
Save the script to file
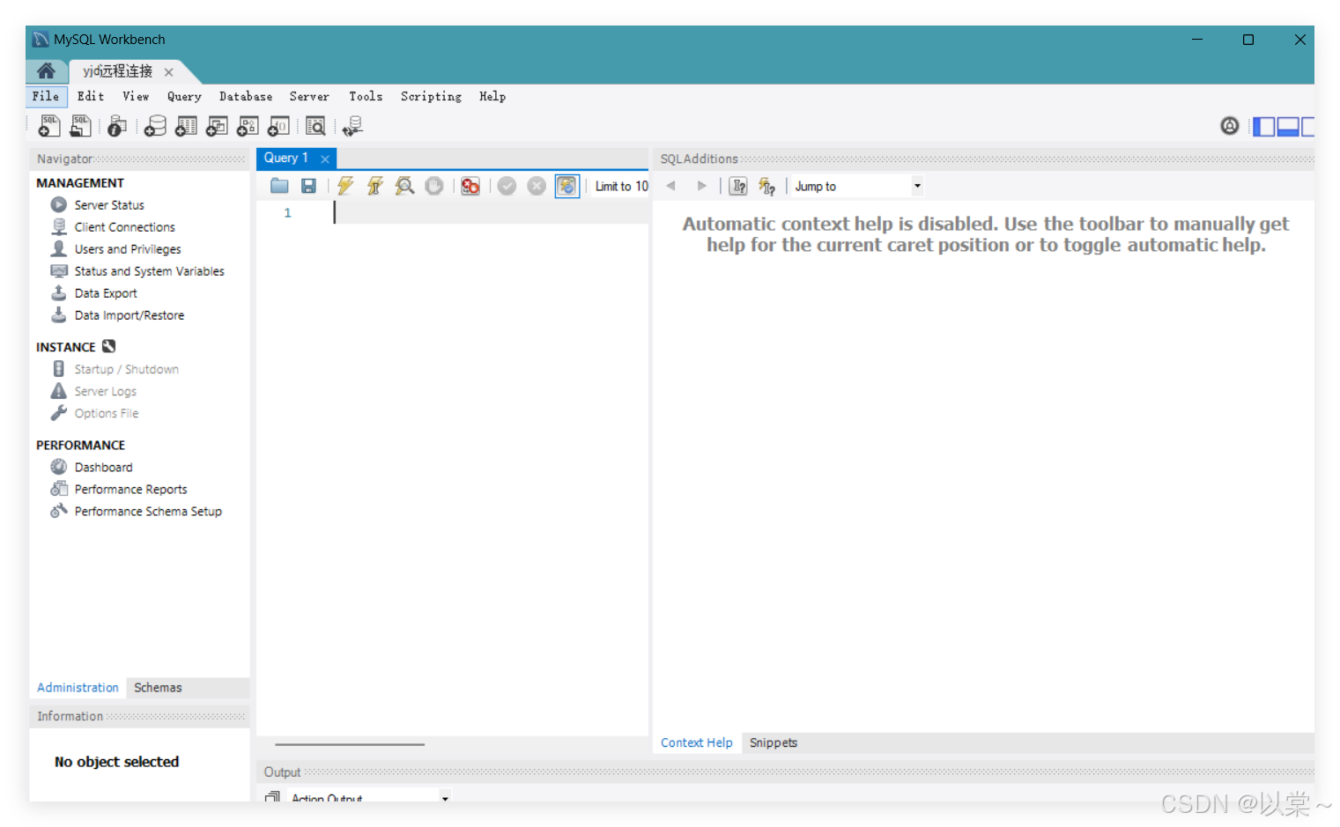(308, 186)
